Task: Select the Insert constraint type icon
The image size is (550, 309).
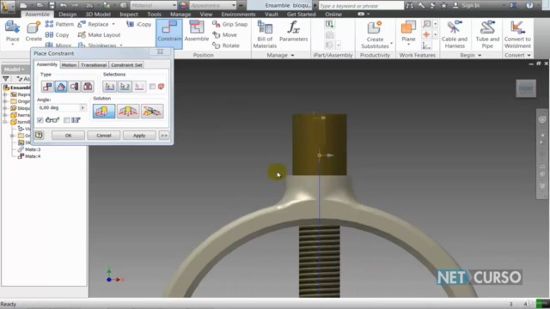Action: (x=88, y=86)
